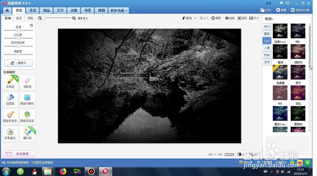Show the original with 原图

coord(216,18)
